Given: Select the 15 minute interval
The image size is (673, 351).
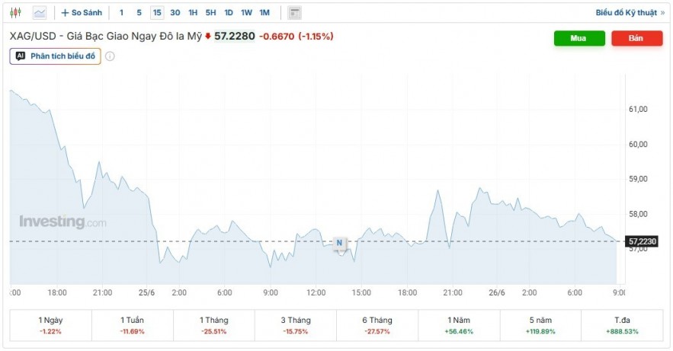Looking at the screenshot, I should tap(157, 13).
